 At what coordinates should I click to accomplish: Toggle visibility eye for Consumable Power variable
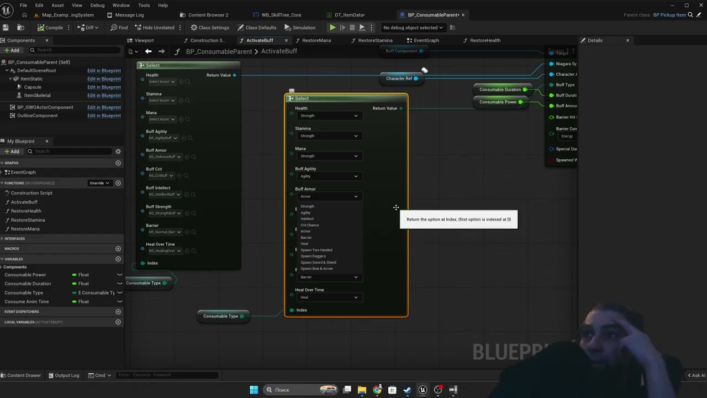119,275
